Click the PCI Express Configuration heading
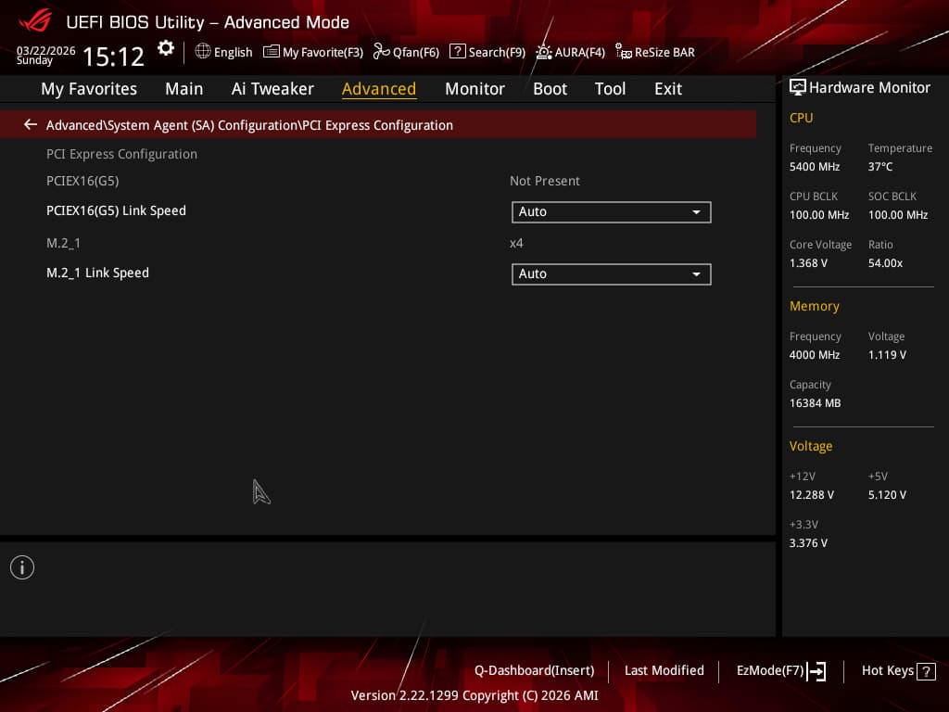This screenshot has width=949, height=712. click(121, 155)
